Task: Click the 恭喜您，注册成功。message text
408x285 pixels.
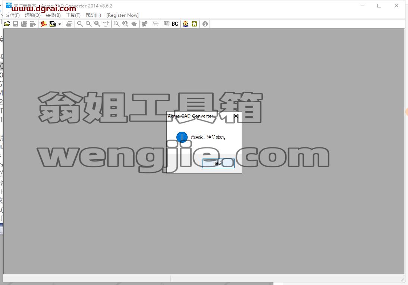Action: (209, 137)
